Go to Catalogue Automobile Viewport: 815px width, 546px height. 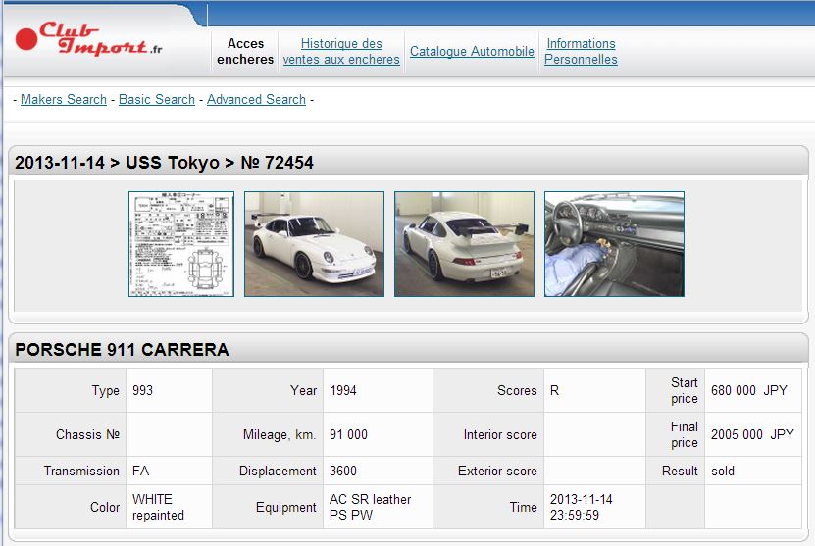[x=472, y=51]
